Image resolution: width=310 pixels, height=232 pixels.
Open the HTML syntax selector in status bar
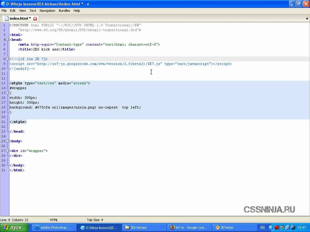pos(54,220)
